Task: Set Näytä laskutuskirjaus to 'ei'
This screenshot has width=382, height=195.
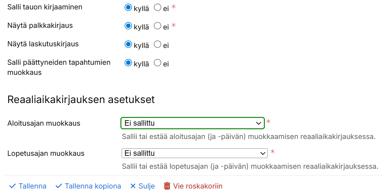Action: pyautogui.click(x=157, y=44)
